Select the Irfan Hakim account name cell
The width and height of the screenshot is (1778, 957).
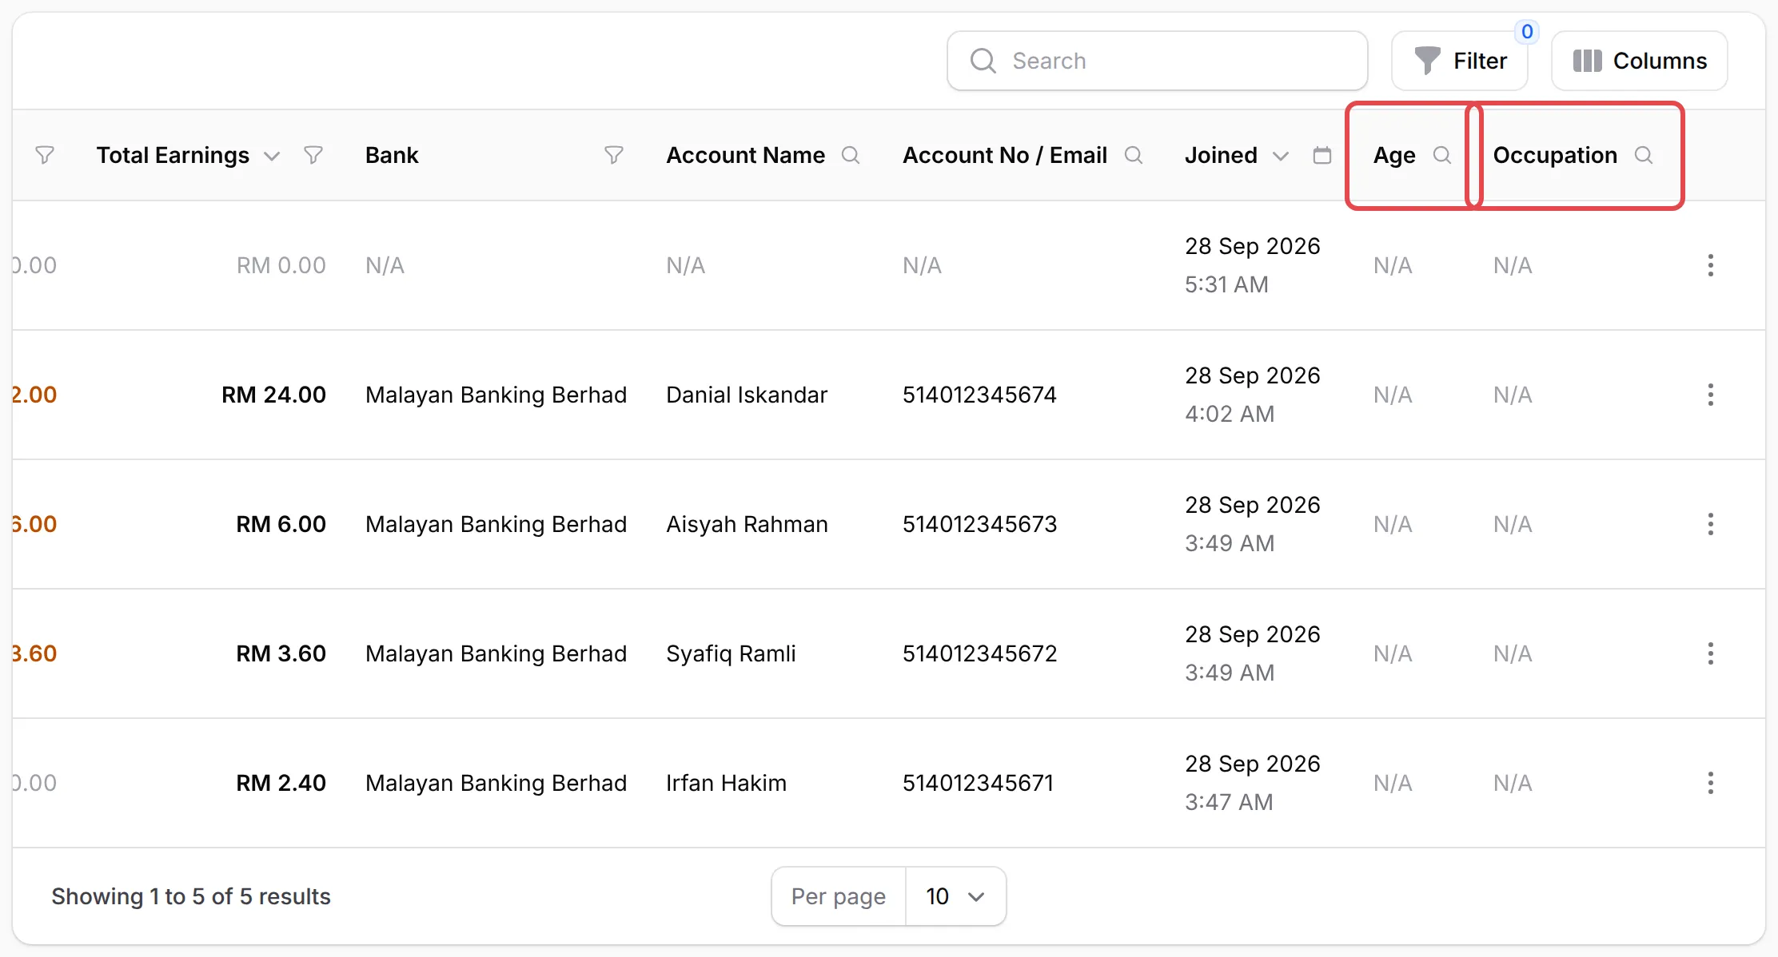click(x=726, y=783)
